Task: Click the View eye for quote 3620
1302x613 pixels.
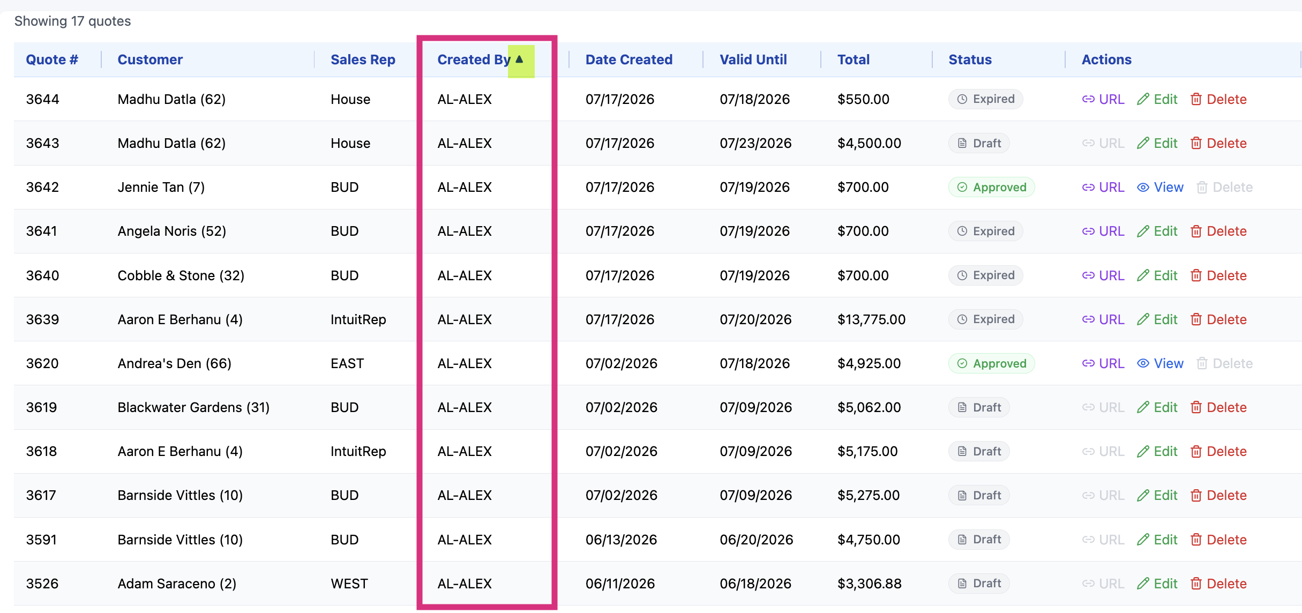Action: [1143, 363]
